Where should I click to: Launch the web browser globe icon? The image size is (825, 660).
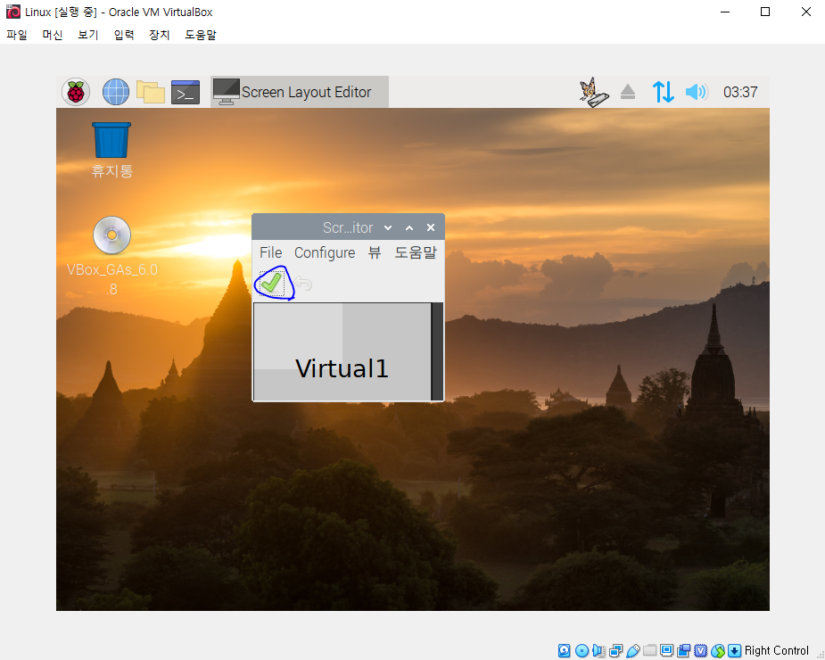(116, 92)
